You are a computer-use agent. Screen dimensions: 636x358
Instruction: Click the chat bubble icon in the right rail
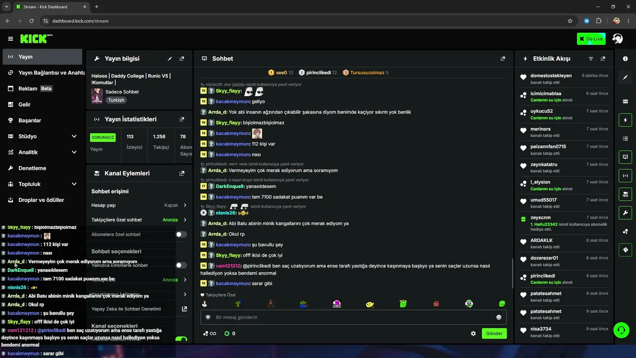[x=625, y=157]
